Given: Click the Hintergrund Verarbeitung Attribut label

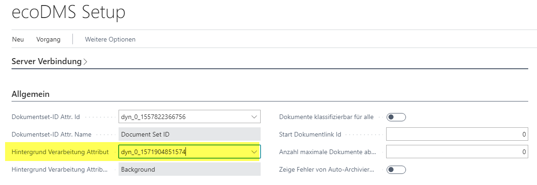Looking at the screenshot, I should pos(60,152).
